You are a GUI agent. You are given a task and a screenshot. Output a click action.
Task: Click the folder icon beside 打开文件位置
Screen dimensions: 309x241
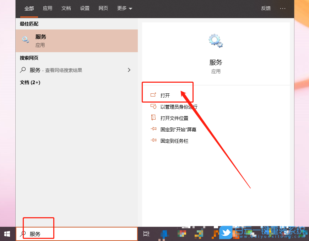154,118
